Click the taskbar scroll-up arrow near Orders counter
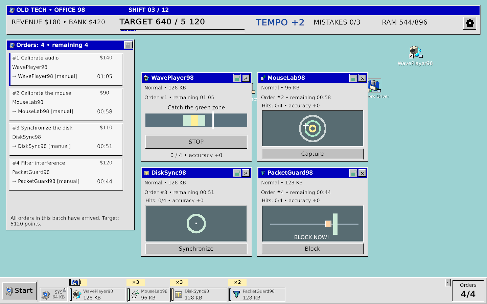The height and width of the screenshot is (304, 487). [448, 282]
